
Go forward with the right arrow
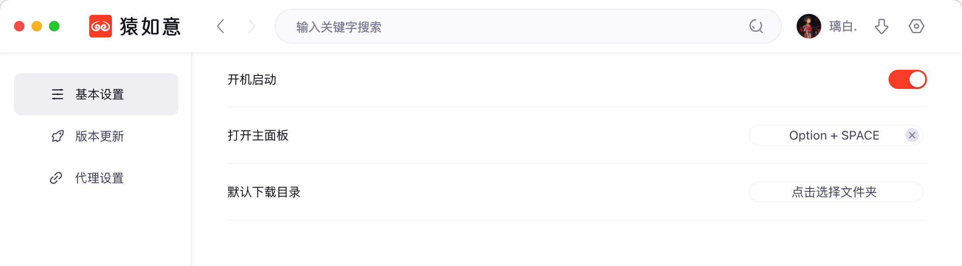(x=251, y=26)
